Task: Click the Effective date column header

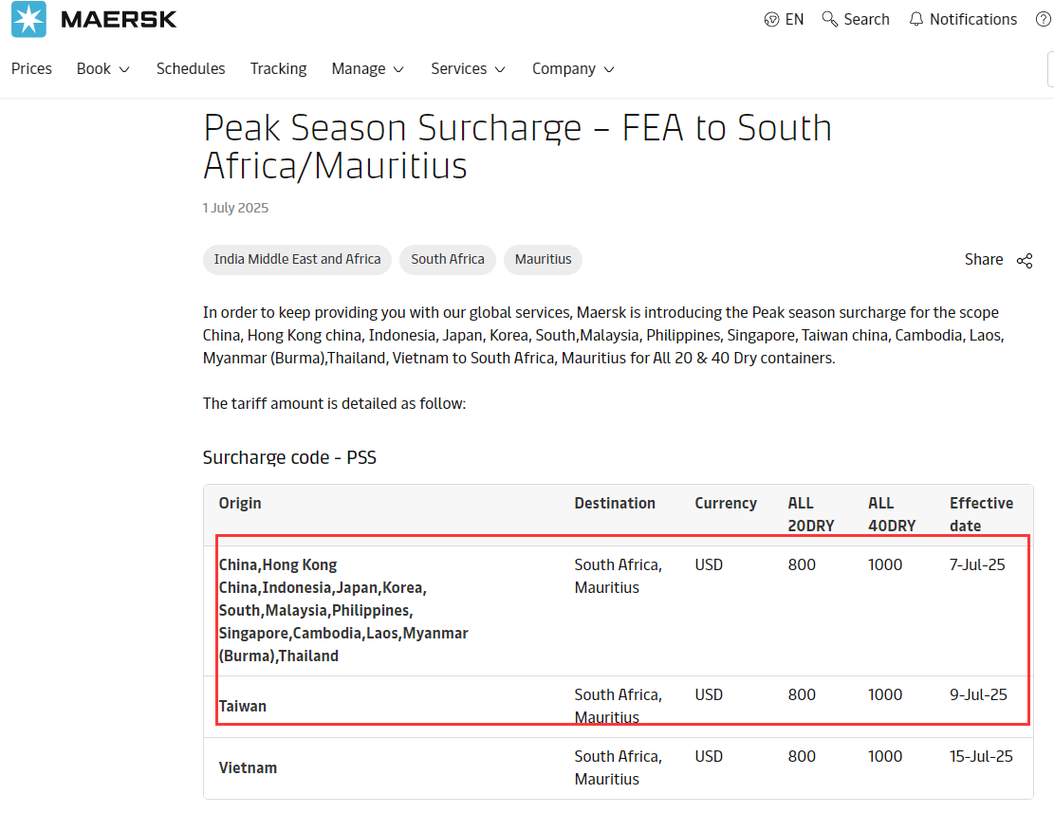Action: 981,514
